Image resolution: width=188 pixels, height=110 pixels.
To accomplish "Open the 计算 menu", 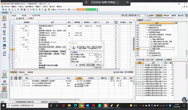I will 21,6.
